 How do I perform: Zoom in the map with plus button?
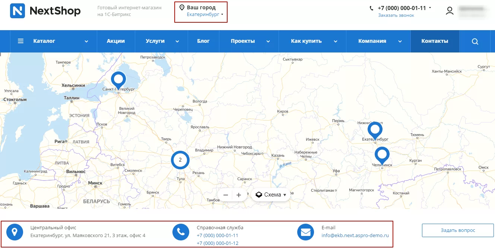[239, 195]
